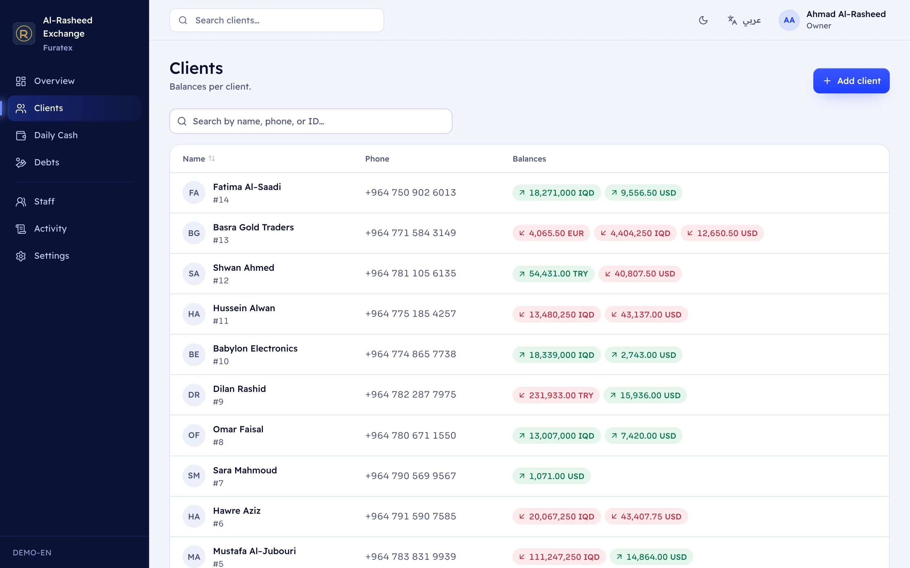Click the 18,271,000 IQD balance badge

556,193
